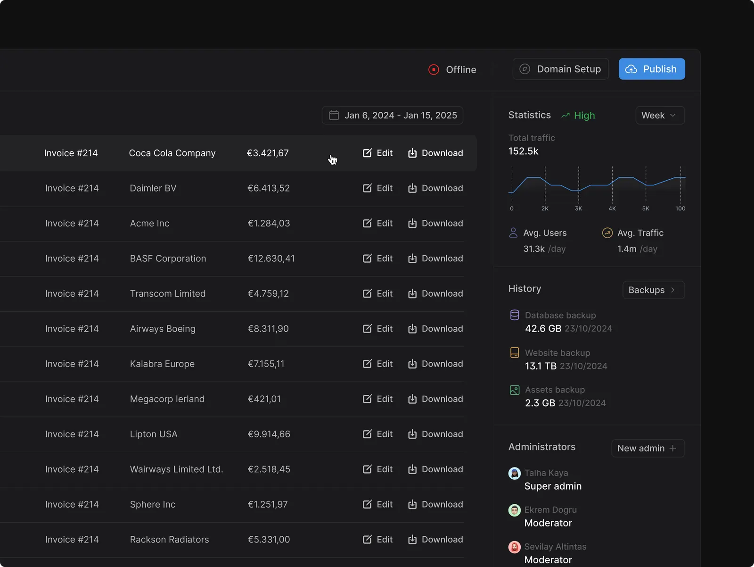Click the 13.1 TB website backup size
The height and width of the screenshot is (567, 754).
pyautogui.click(x=541, y=366)
